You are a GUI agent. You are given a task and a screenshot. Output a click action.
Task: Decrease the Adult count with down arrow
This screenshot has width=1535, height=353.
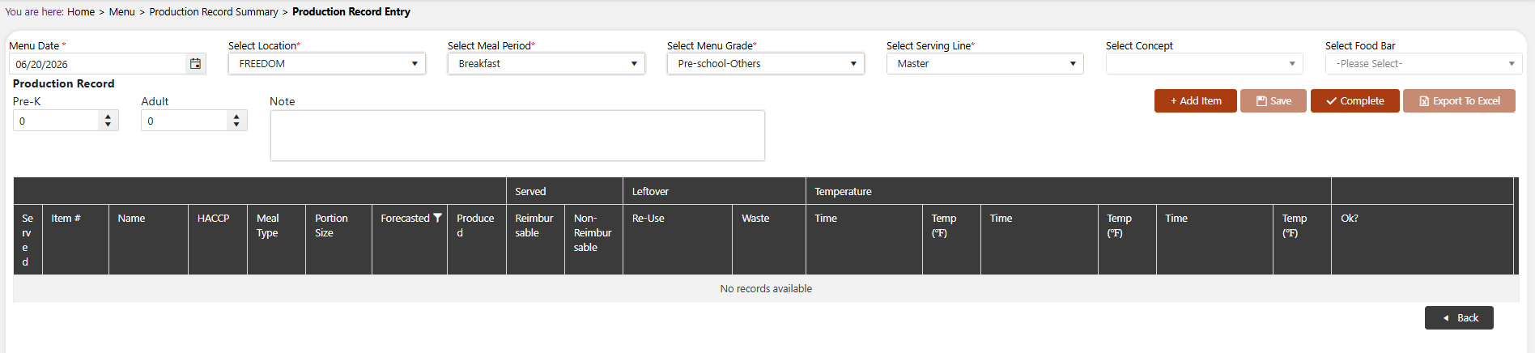coord(236,125)
